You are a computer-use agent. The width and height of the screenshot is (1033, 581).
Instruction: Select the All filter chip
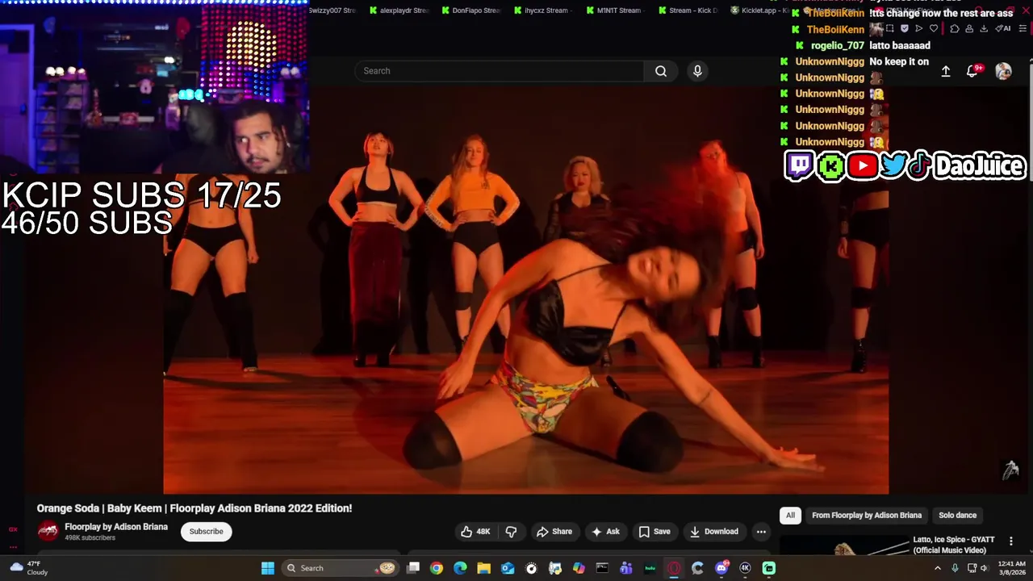click(790, 516)
